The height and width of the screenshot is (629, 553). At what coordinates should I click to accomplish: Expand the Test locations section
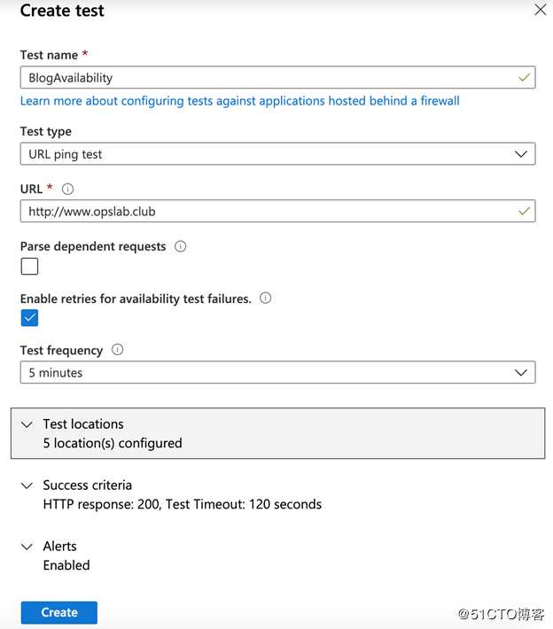[x=277, y=433]
